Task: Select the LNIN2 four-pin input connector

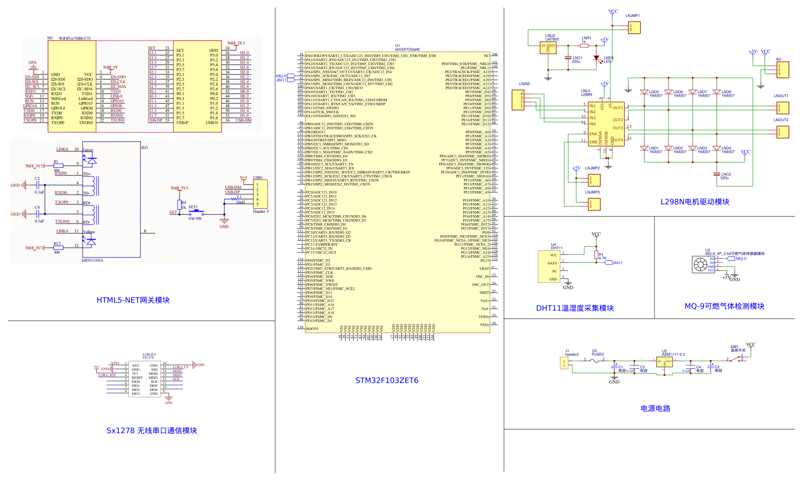Action: click(518, 100)
